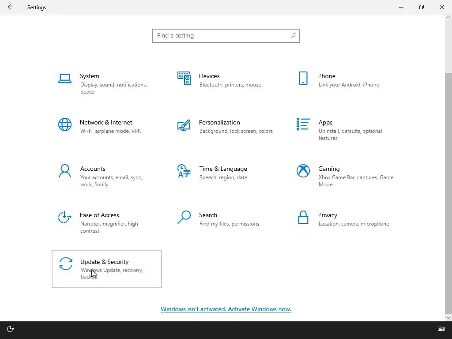
Task: Open the Apps list icon
Action: (x=303, y=124)
